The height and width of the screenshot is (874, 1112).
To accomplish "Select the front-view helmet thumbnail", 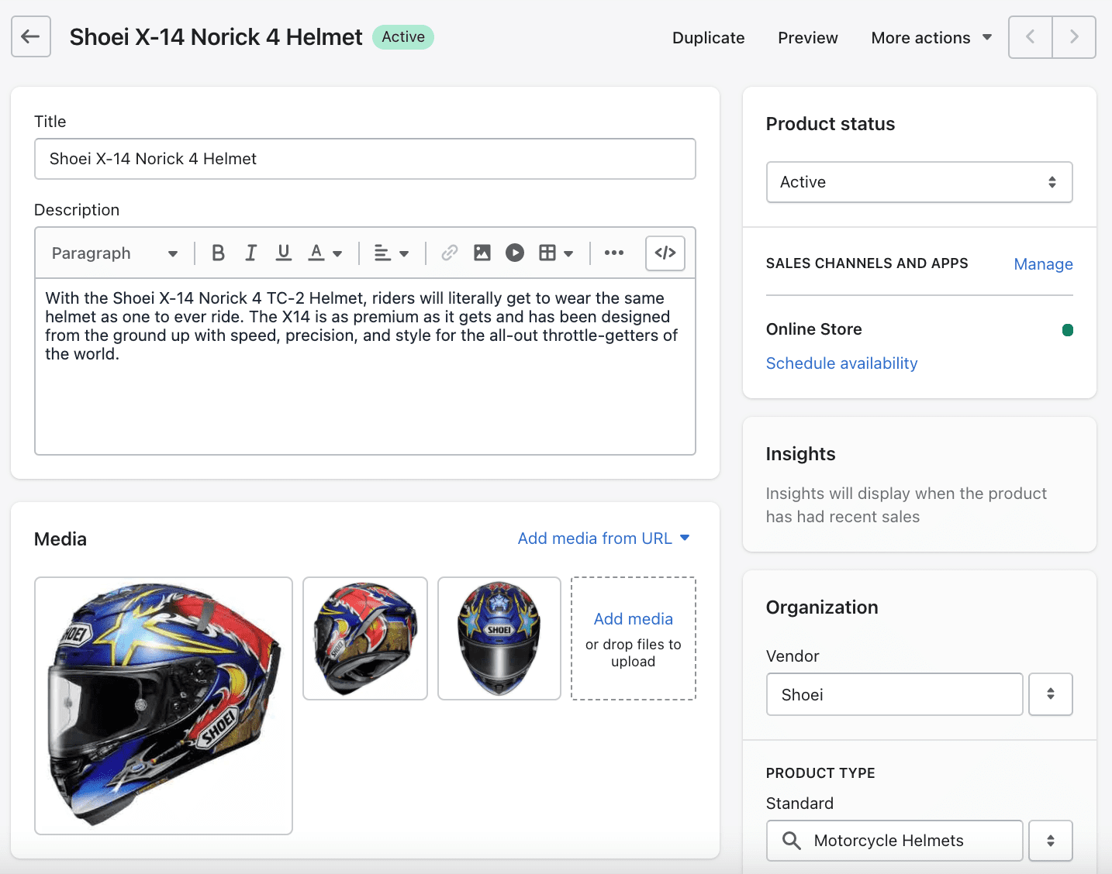I will [x=499, y=638].
